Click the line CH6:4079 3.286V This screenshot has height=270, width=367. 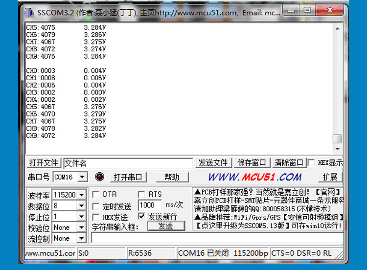click(x=66, y=35)
